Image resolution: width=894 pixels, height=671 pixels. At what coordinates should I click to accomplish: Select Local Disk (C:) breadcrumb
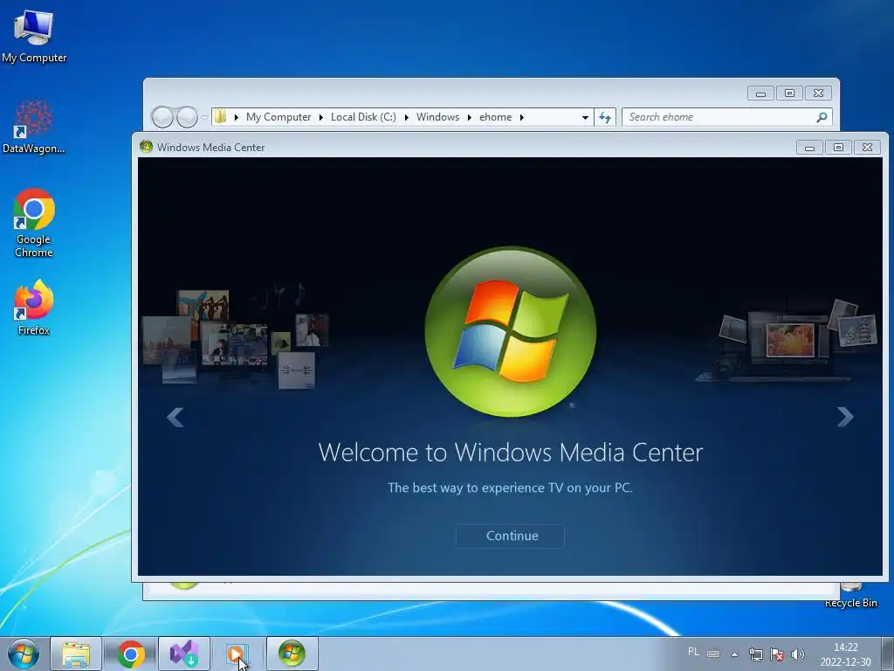(x=363, y=117)
